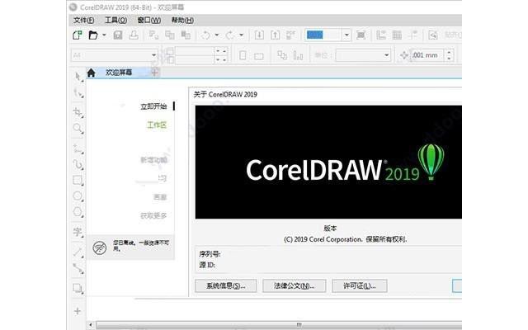Click the Publish to PDF icon
Screen dimensions: 528x330
click(290, 35)
